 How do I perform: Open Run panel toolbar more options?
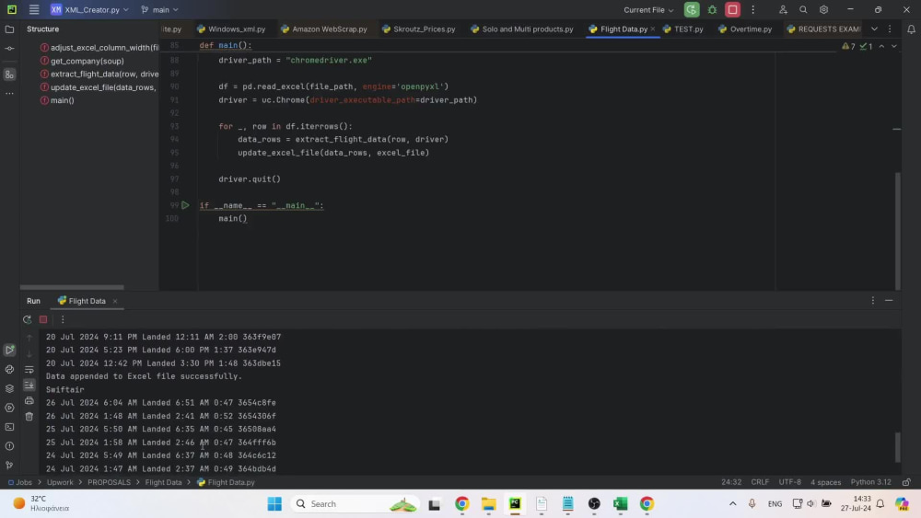click(x=63, y=319)
